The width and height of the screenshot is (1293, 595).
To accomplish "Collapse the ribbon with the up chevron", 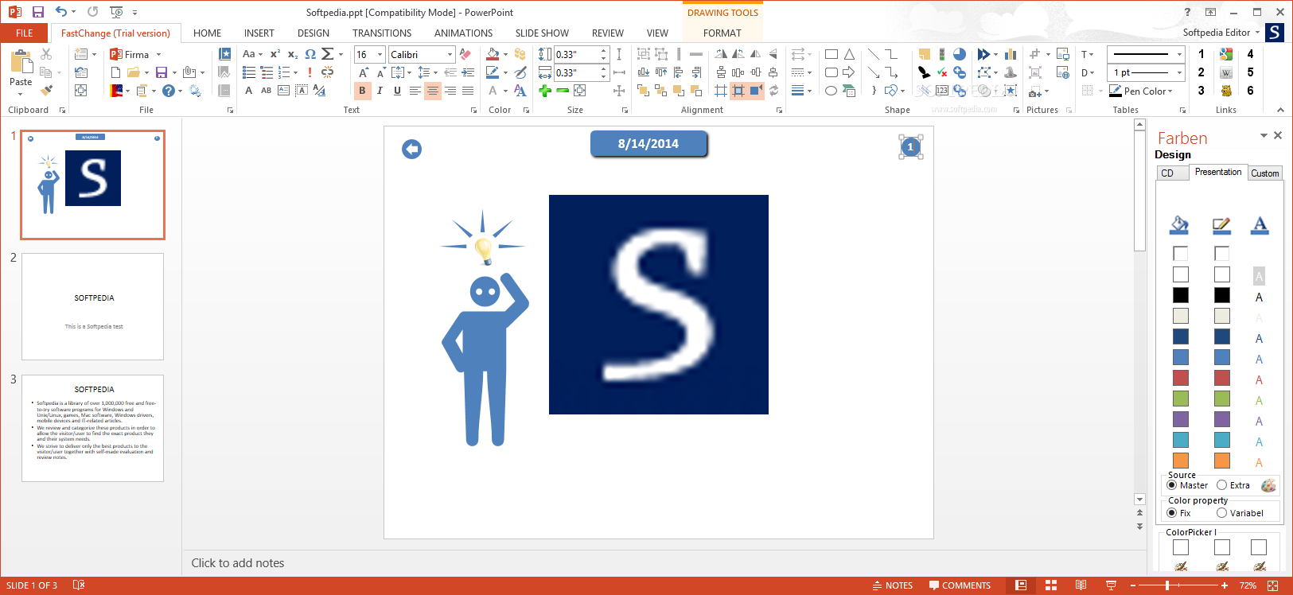I will click(1280, 110).
